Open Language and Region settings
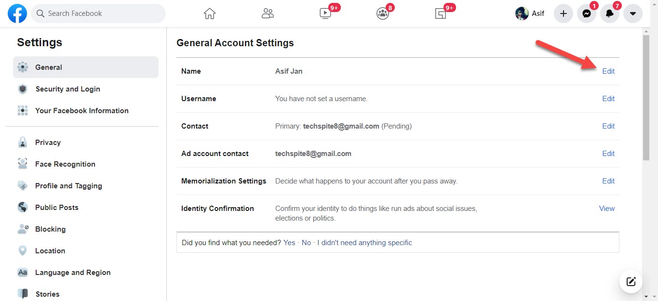The width and height of the screenshot is (658, 301). (x=73, y=273)
